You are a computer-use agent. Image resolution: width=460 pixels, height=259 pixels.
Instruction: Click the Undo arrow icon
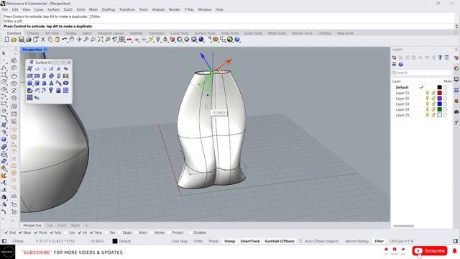click(x=64, y=40)
